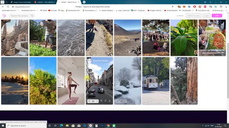The width and height of the screenshot is (229, 128).
Task: Click the link icon on street story
Action: pyautogui.click(x=105, y=101)
